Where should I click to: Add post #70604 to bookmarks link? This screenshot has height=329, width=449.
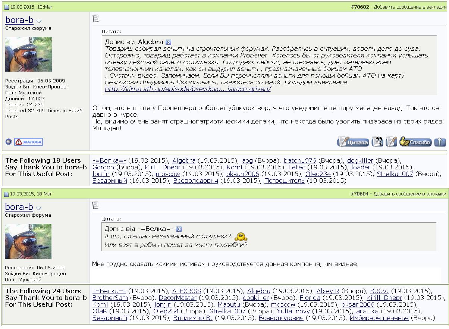(x=410, y=194)
